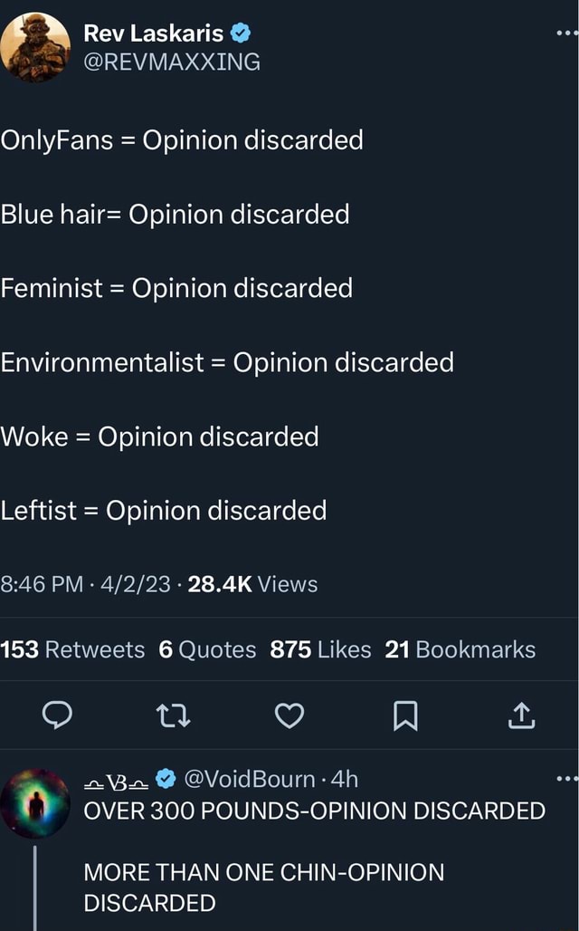Click verified badge next to Rev Laskaris

point(241,34)
